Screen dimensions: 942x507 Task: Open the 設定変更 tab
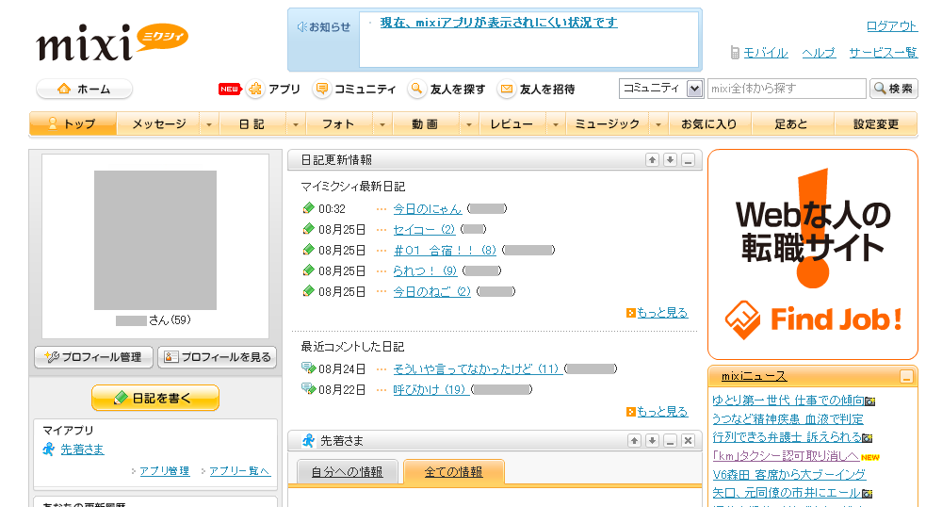(x=876, y=123)
